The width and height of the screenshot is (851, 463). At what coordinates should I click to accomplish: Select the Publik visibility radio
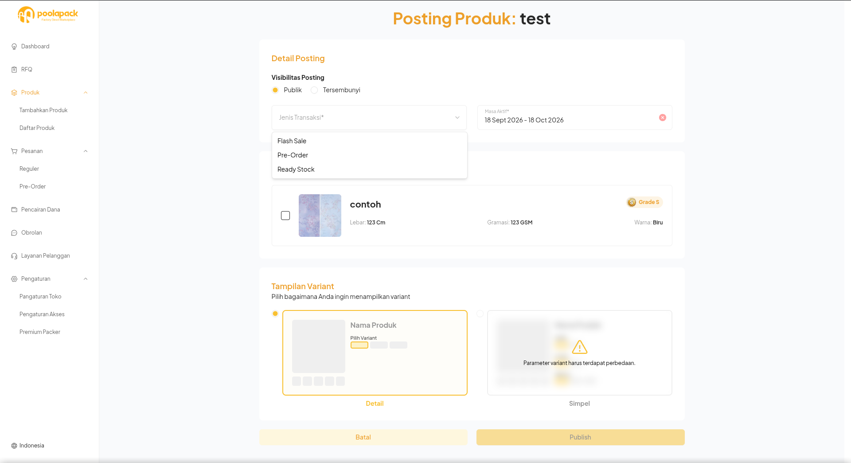(x=275, y=90)
